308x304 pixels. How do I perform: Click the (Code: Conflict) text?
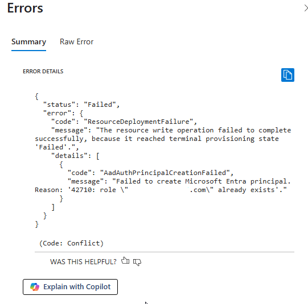point(71,243)
